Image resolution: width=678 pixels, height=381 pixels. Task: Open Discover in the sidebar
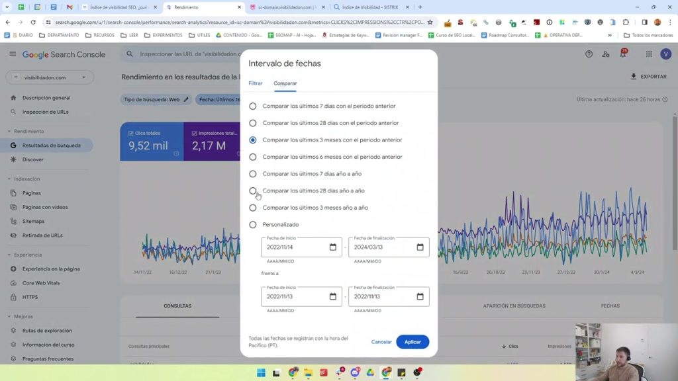point(33,159)
